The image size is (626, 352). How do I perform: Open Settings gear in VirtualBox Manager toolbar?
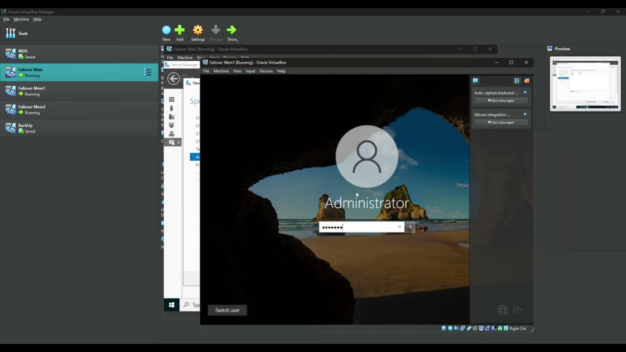[x=198, y=30]
